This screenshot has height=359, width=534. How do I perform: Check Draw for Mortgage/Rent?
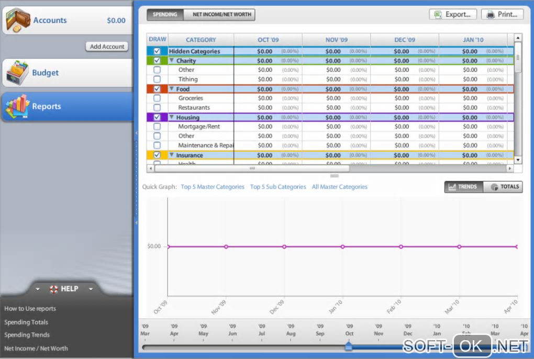click(x=157, y=127)
